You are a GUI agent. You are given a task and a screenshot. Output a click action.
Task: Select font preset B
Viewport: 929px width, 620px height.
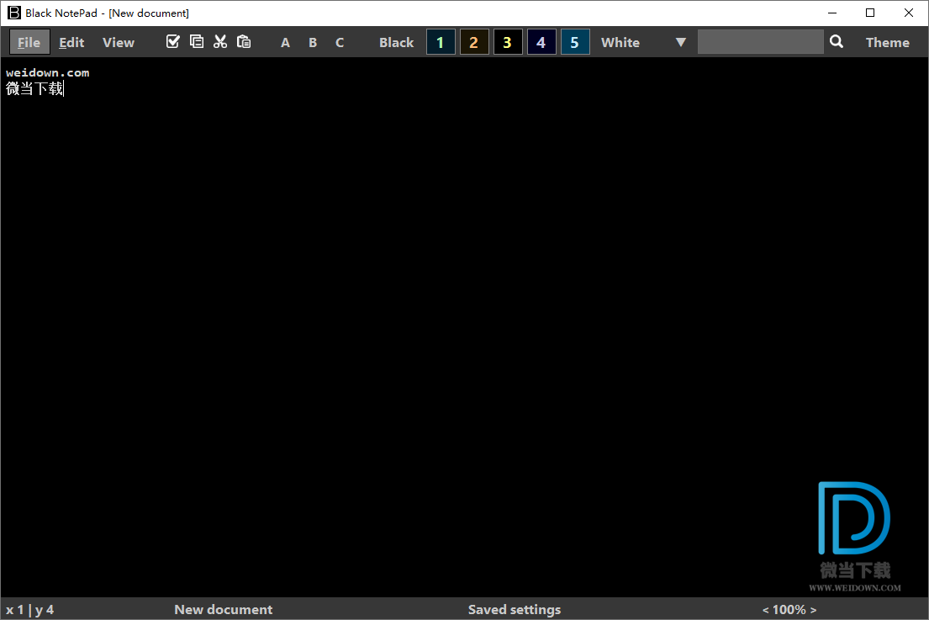pyautogui.click(x=313, y=43)
